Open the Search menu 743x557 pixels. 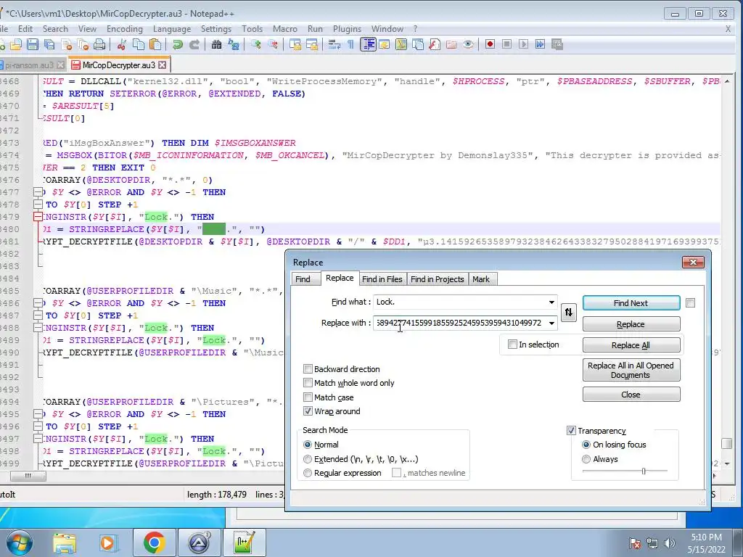pos(55,29)
